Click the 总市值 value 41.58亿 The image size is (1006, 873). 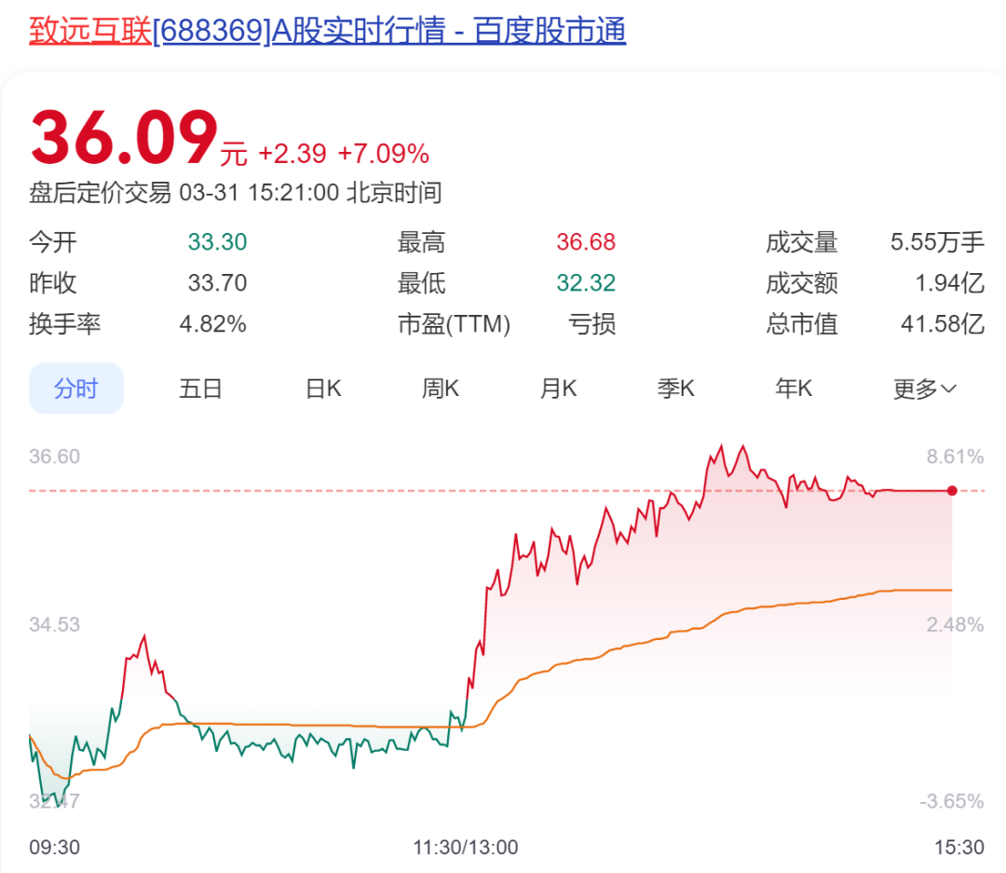pyautogui.click(x=943, y=323)
